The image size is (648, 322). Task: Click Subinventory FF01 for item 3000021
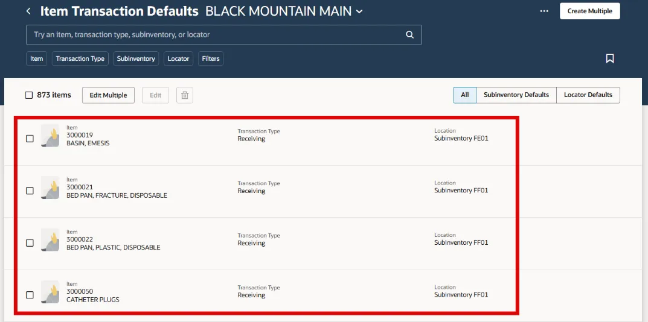(461, 191)
